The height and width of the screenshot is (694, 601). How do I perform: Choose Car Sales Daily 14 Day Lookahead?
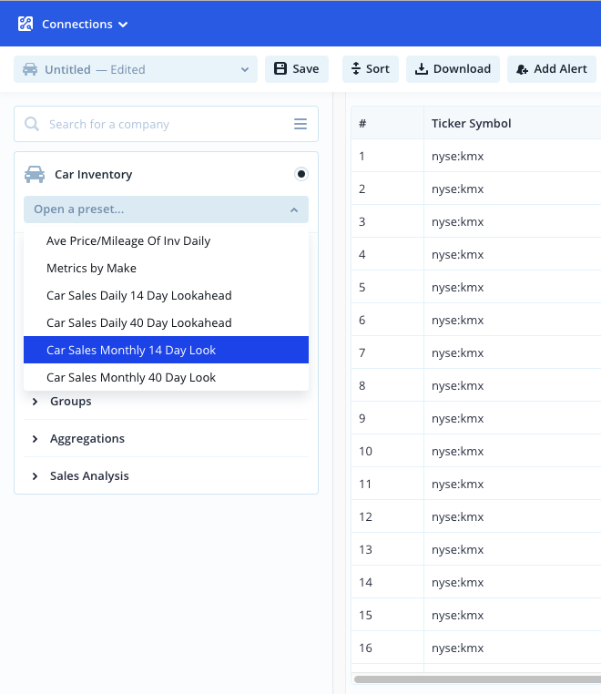pos(166,296)
